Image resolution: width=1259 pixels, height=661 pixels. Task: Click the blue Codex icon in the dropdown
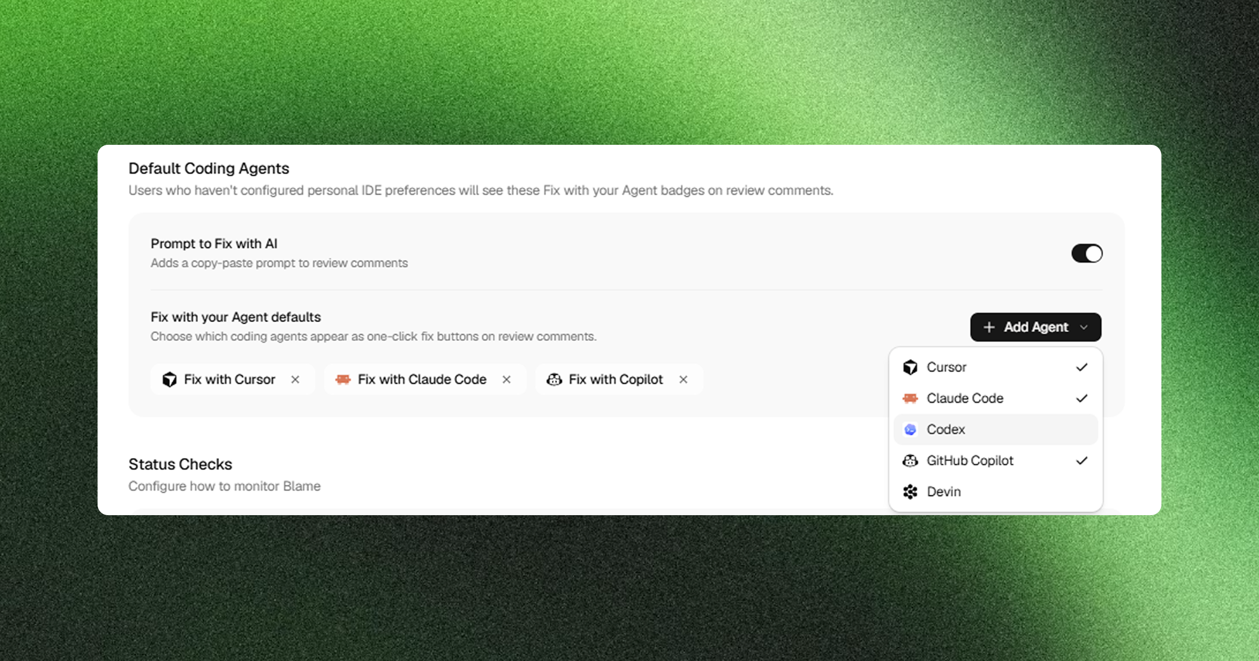[x=910, y=430]
